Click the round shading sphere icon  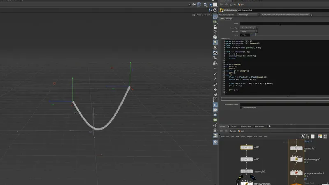pyautogui.click(x=215, y=37)
